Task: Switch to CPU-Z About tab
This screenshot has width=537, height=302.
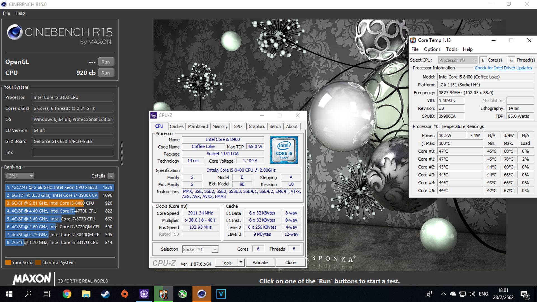Action: (x=292, y=127)
